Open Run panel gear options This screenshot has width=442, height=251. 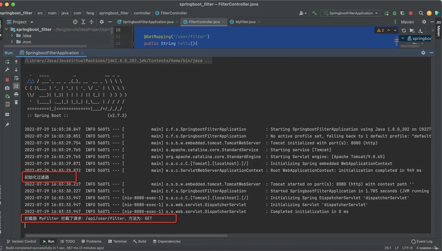(x=423, y=53)
